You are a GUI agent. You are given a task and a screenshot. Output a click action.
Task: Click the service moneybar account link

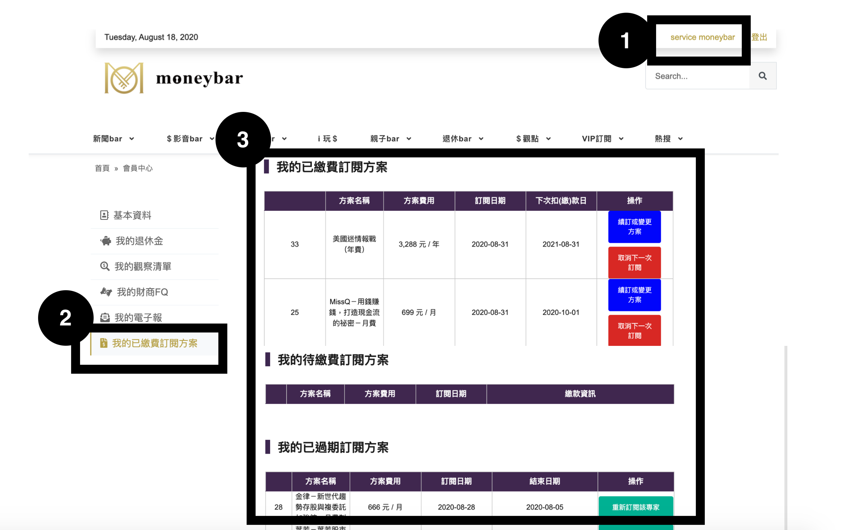tap(702, 37)
